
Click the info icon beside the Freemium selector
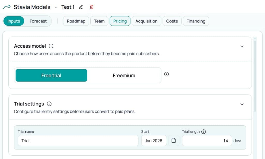tap(166, 74)
